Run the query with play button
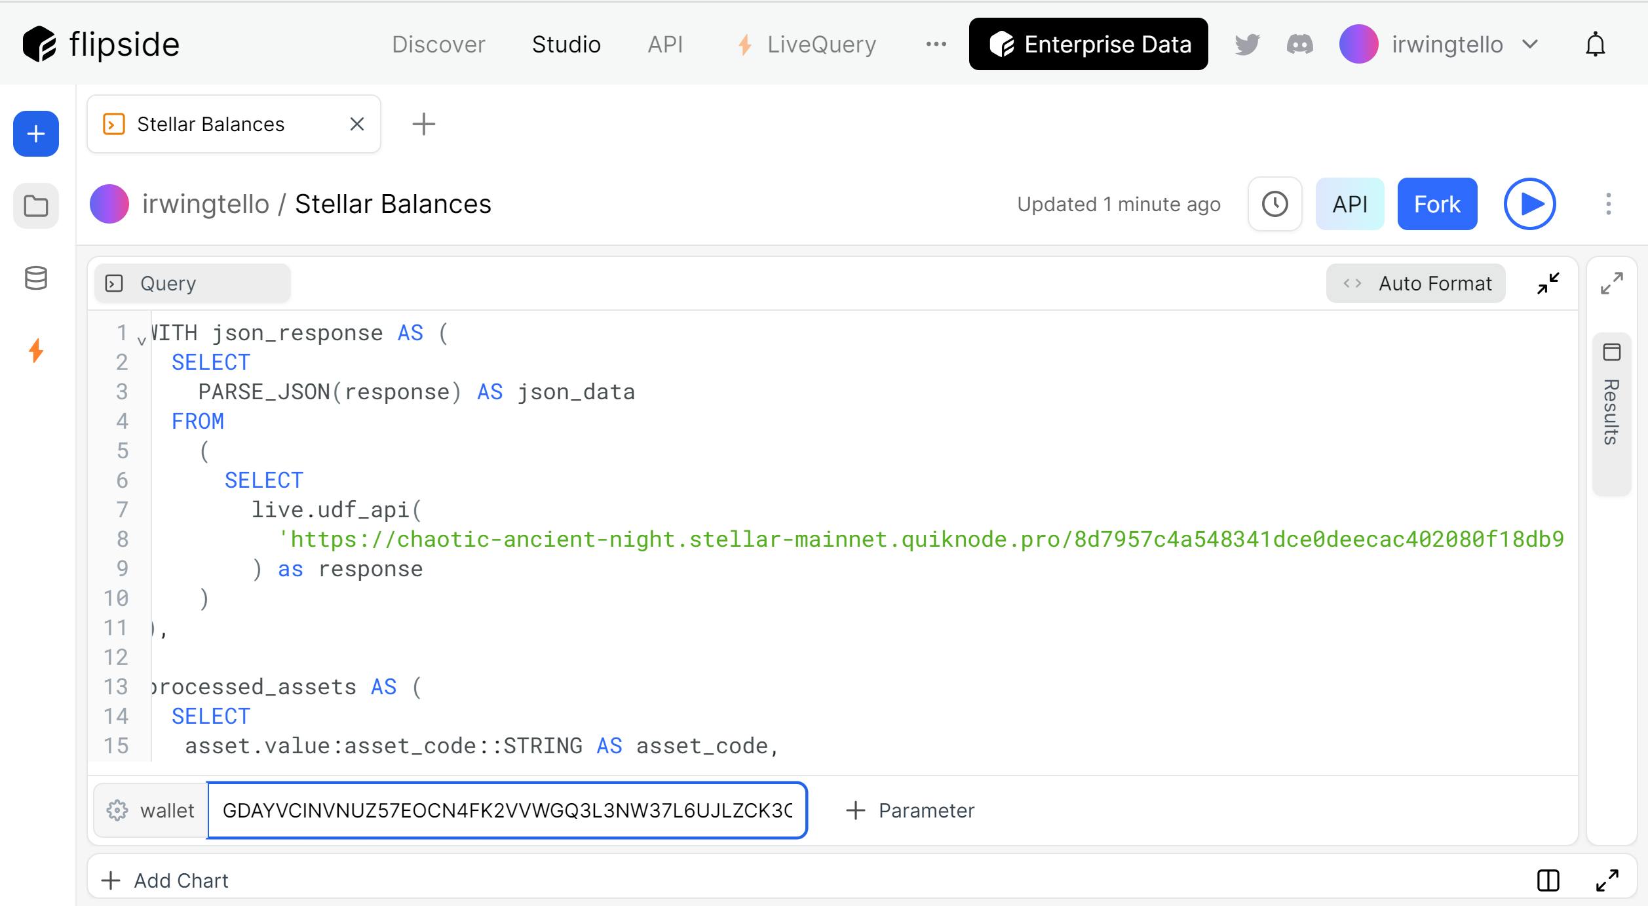 point(1530,204)
